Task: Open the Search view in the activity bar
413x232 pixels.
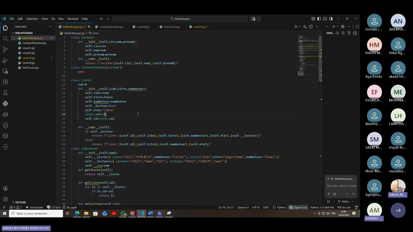Action: pos(5,39)
